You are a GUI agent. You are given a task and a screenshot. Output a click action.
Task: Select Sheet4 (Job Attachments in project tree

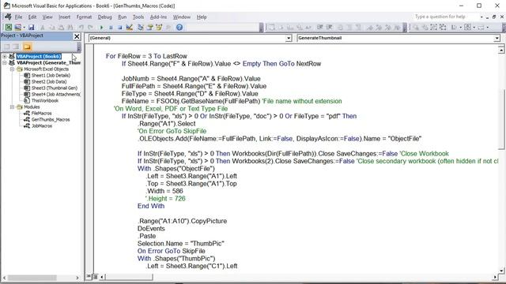coord(55,95)
